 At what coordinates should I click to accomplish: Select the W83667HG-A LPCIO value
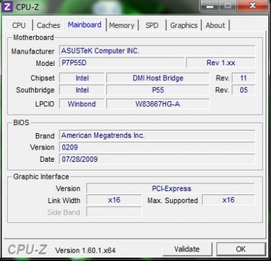tap(158, 104)
